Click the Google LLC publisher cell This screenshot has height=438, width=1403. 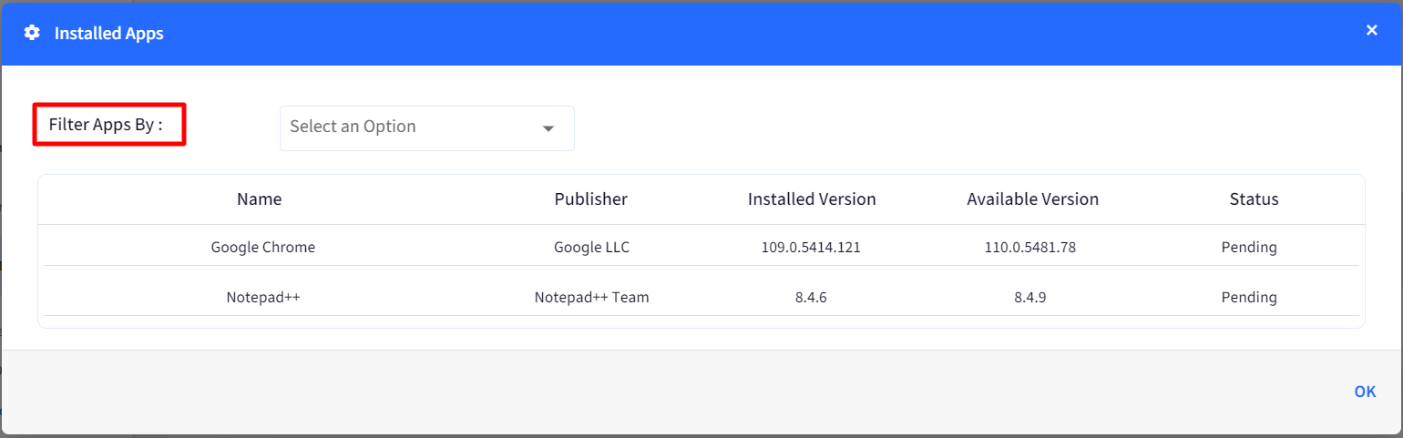coord(591,247)
